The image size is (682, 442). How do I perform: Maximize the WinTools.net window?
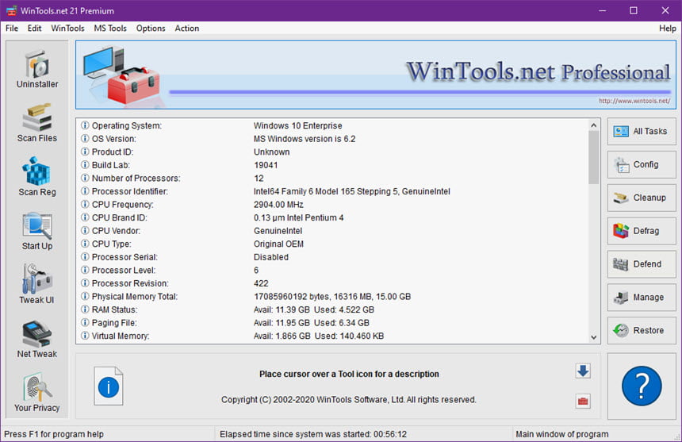[634, 10]
